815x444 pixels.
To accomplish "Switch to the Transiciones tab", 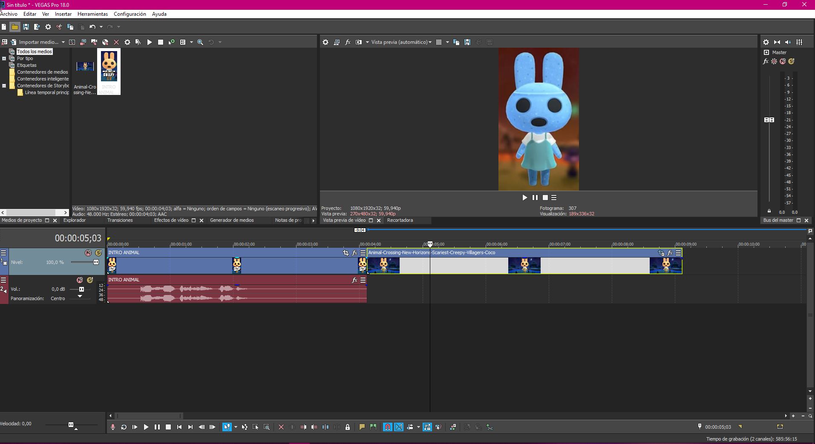I will coord(120,221).
